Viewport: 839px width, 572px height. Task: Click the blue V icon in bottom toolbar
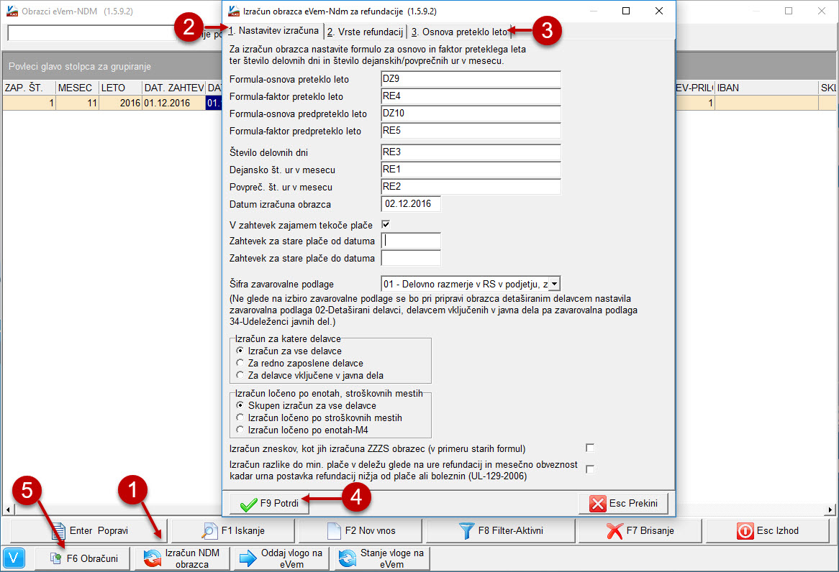point(14,558)
